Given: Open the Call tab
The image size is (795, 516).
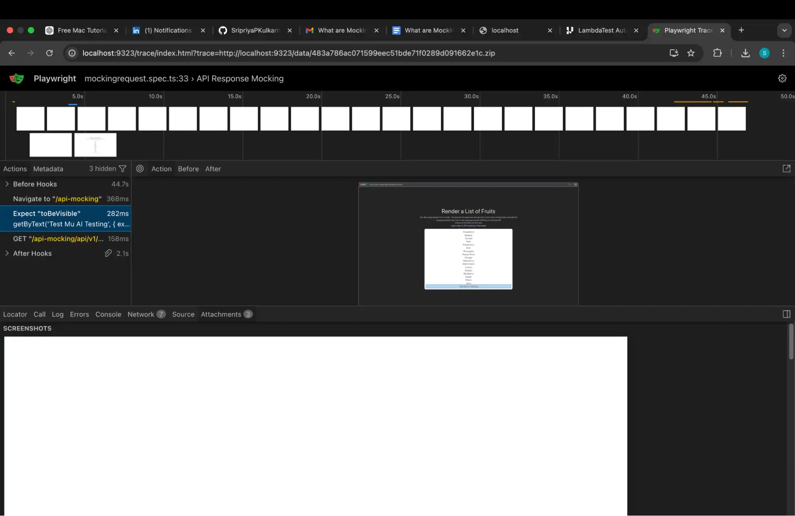Looking at the screenshot, I should tap(39, 314).
